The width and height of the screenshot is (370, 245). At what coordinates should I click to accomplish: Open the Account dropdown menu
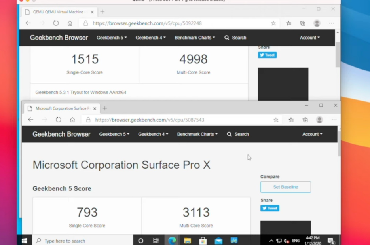(312, 134)
